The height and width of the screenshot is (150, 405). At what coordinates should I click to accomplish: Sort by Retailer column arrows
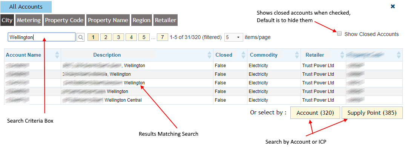pos(342,55)
